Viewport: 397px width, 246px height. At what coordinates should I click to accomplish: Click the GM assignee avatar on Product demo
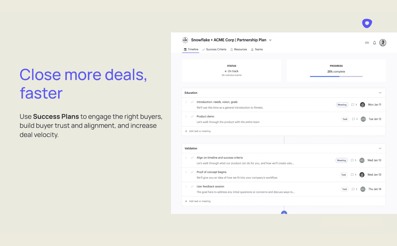[363, 119]
